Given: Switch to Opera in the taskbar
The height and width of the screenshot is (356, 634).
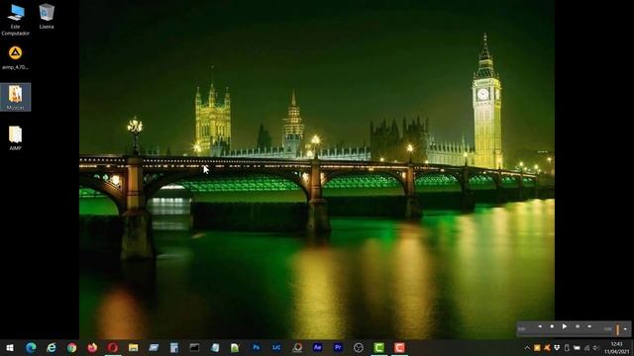Looking at the screenshot, I should (x=113, y=347).
